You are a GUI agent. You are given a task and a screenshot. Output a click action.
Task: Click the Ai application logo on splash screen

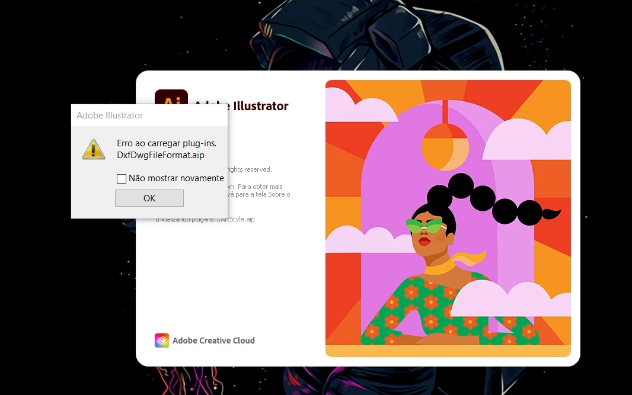coord(171,97)
